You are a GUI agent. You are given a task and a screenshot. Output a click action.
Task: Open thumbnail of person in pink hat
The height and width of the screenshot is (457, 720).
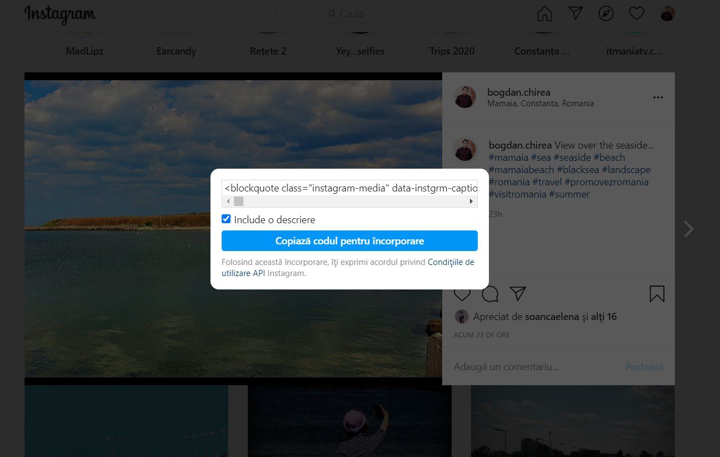(x=350, y=421)
